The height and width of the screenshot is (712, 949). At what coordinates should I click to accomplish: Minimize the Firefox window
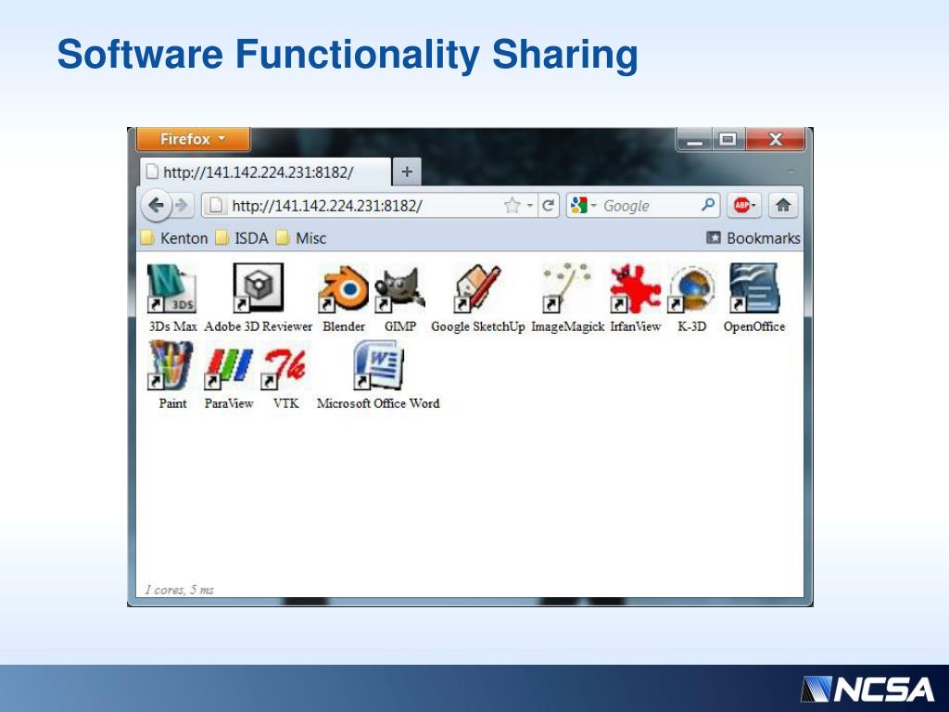point(695,140)
